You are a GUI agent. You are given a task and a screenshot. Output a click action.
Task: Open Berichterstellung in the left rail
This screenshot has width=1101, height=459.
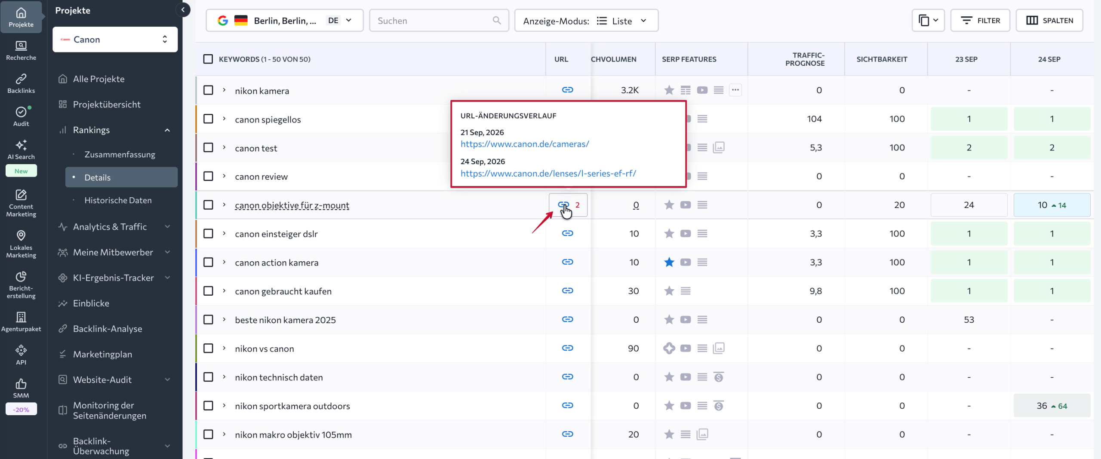21,285
